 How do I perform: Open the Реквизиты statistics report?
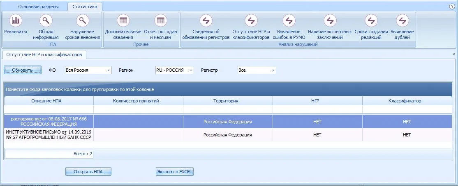pos(16,25)
